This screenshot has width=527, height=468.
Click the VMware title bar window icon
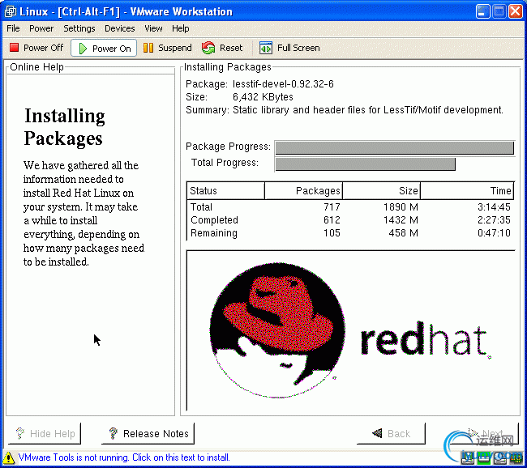click(10, 11)
